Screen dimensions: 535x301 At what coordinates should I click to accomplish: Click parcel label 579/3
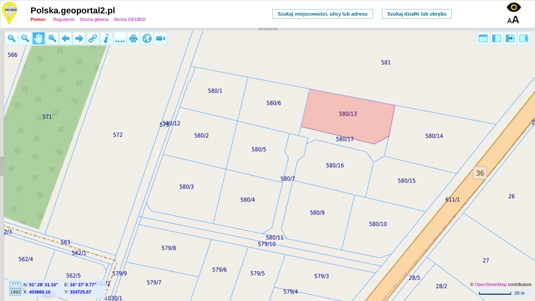pyautogui.click(x=322, y=276)
